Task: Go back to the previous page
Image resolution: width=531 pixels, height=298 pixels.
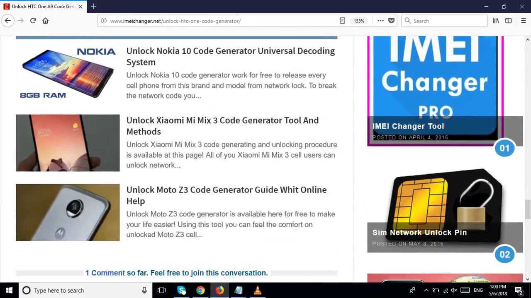Action: [x=8, y=21]
